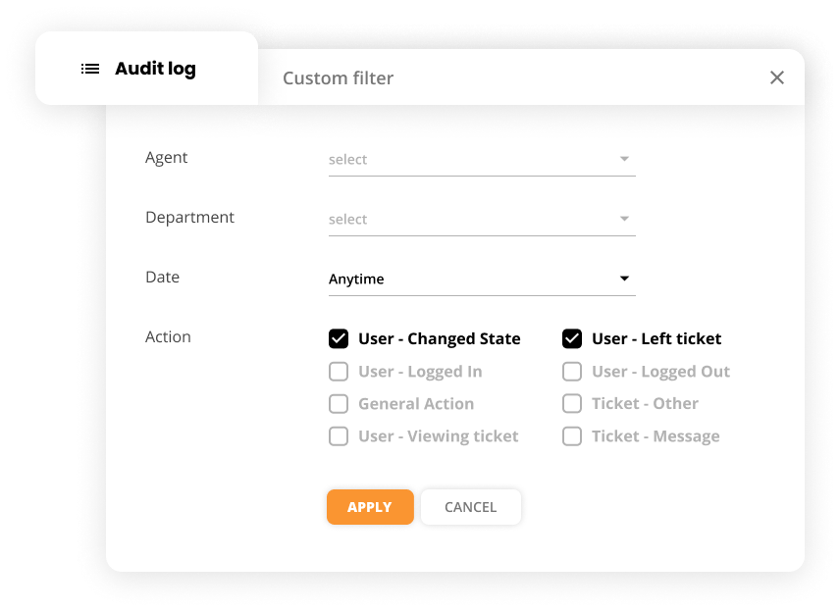
Task: Open the Department dropdown chevron
Action: 625,219
